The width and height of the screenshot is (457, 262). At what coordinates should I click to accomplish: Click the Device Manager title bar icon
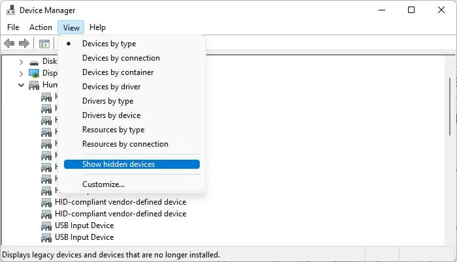point(10,10)
